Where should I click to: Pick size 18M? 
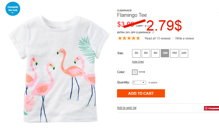click(x=174, y=53)
